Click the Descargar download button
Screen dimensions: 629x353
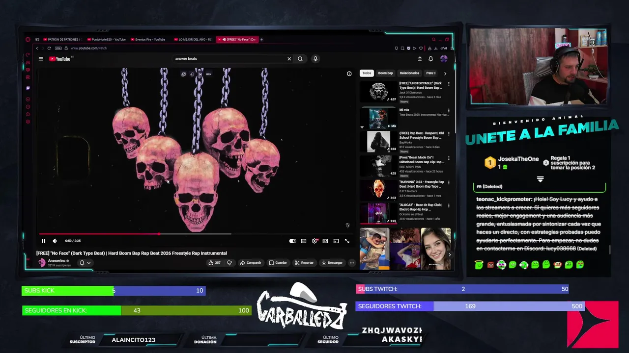(x=332, y=263)
